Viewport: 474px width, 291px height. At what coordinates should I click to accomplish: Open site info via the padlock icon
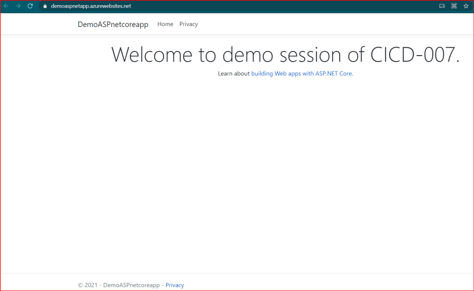pyautogui.click(x=45, y=6)
